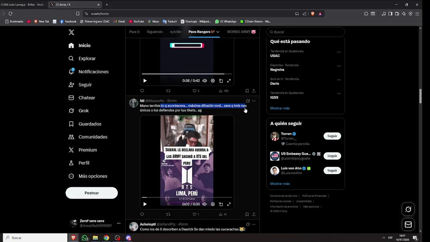Like the post showing 3 likes

(x=196, y=91)
